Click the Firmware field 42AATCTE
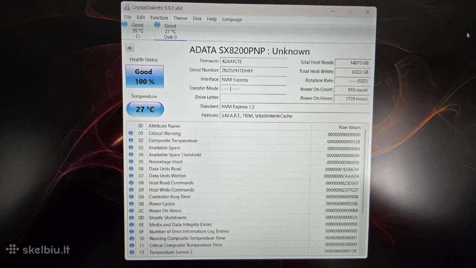 pyautogui.click(x=253, y=61)
